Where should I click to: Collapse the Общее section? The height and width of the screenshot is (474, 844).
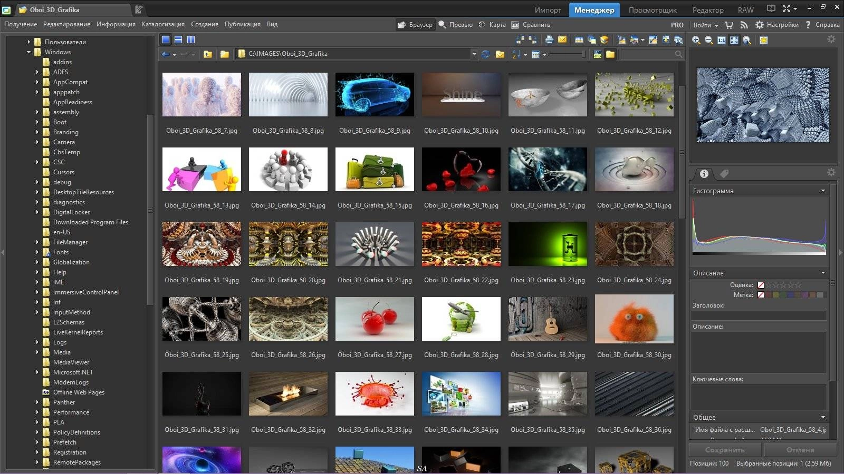823,417
